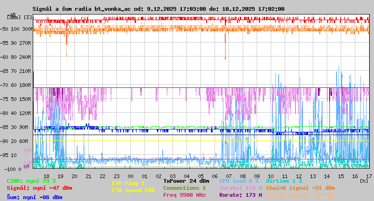Click hour '18' on the time axis

pyautogui.click(x=46, y=176)
